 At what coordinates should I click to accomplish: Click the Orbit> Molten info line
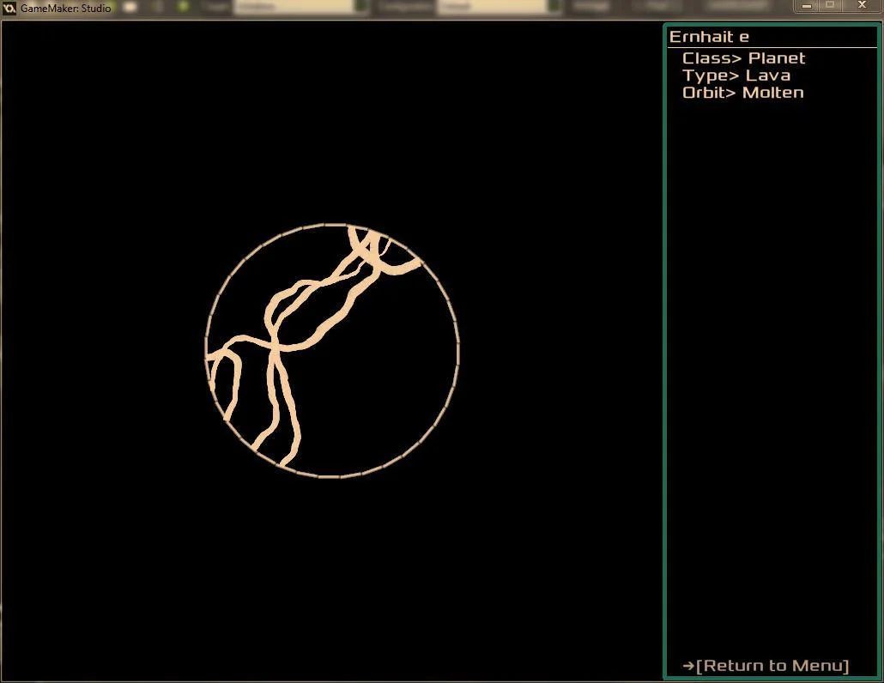click(x=743, y=93)
